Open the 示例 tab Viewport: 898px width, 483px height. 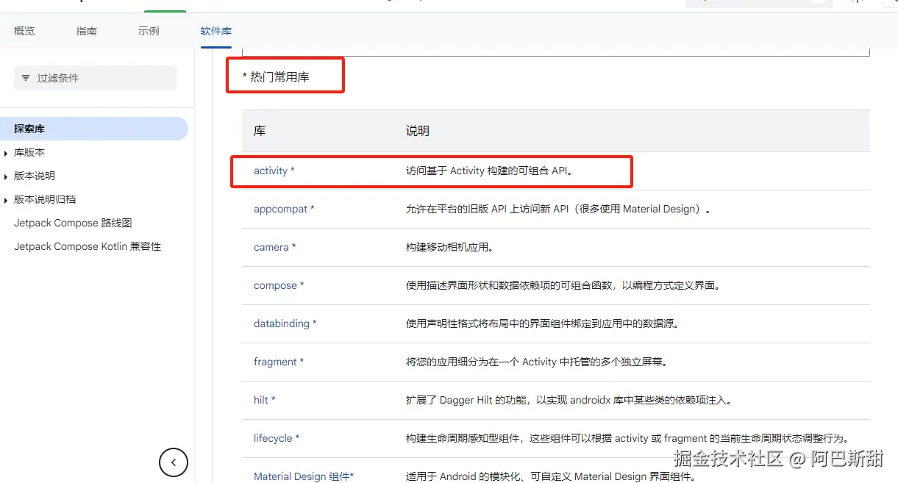coord(148,31)
